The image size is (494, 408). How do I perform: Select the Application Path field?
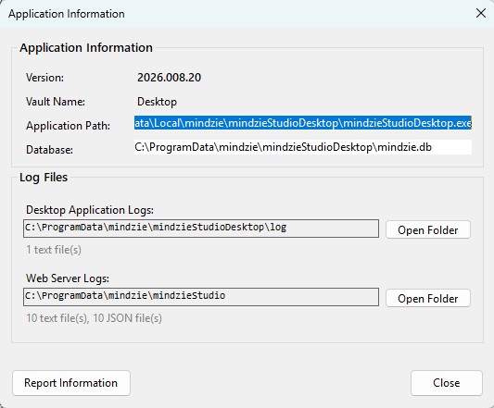(x=303, y=123)
